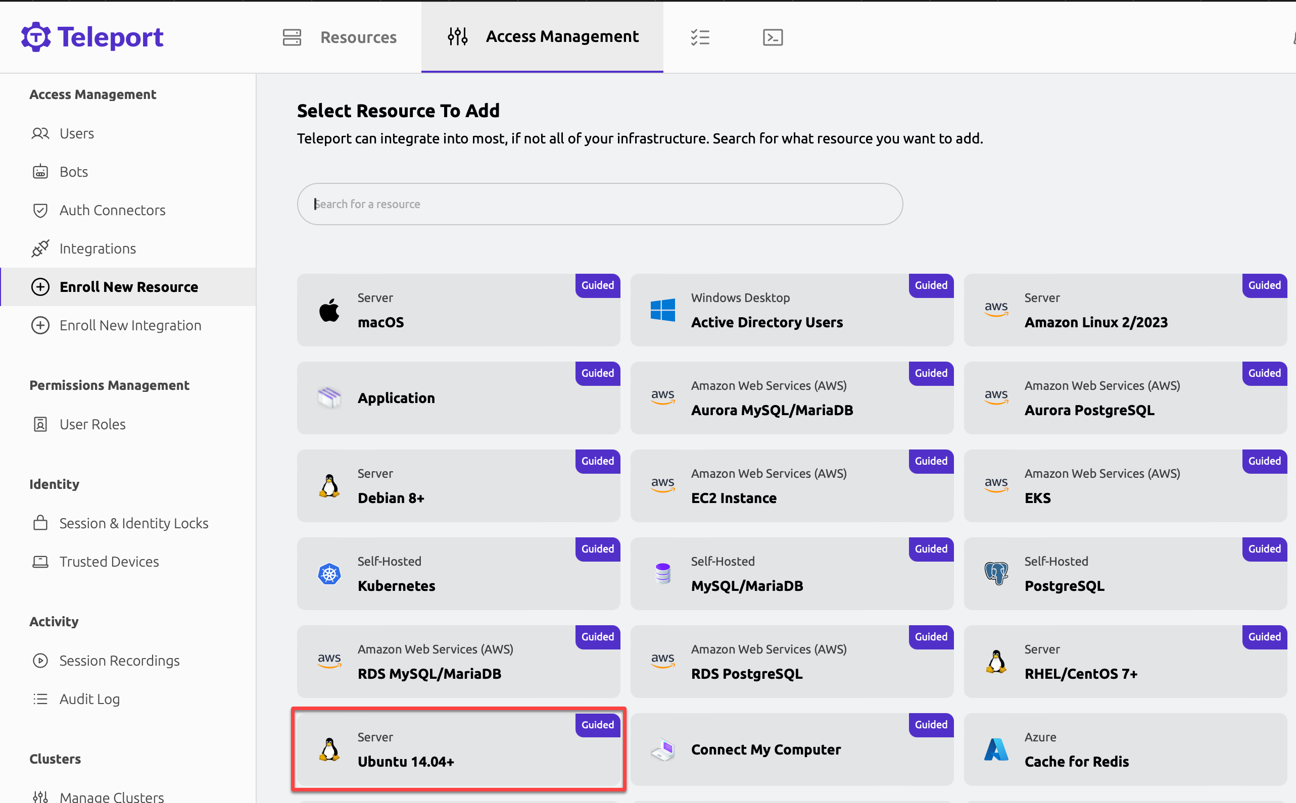
Task: Click the Teleport logo
Action: point(92,37)
